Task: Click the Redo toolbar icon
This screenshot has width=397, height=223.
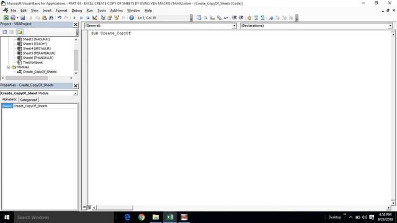Action: [66, 18]
